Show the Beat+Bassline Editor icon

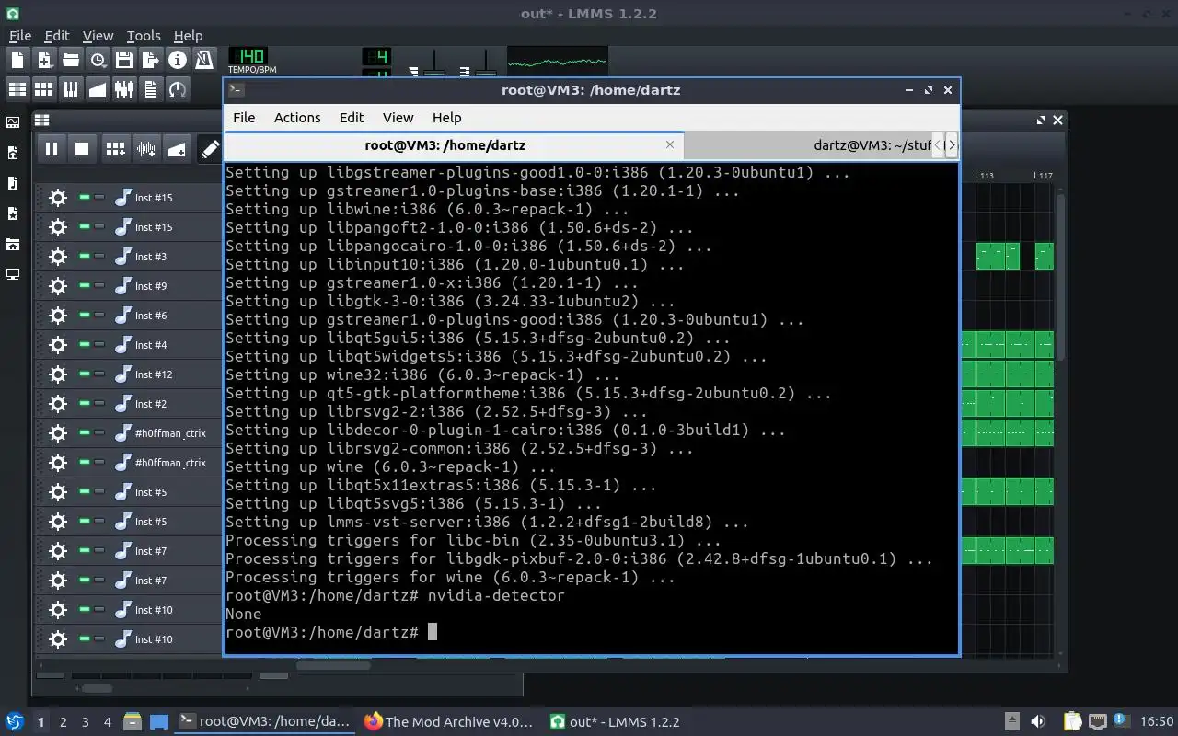click(x=43, y=88)
